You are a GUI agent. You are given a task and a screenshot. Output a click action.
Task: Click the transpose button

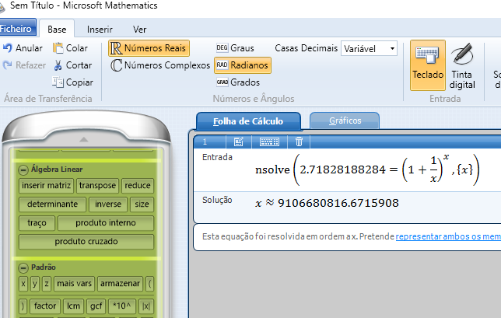coord(97,186)
